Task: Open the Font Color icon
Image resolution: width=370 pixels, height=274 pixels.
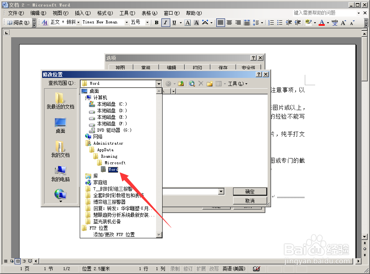Action: coord(322,22)
